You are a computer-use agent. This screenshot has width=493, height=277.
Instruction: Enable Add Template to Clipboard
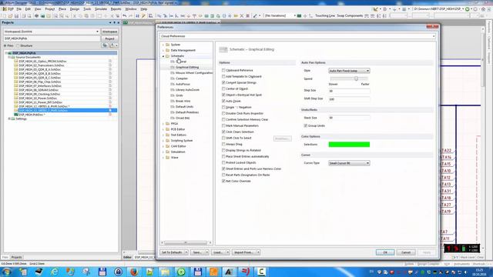click(223, 76)
